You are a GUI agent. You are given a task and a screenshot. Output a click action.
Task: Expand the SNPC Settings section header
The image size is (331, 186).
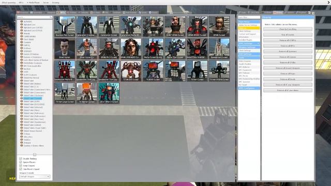click(x=249, y=43)
